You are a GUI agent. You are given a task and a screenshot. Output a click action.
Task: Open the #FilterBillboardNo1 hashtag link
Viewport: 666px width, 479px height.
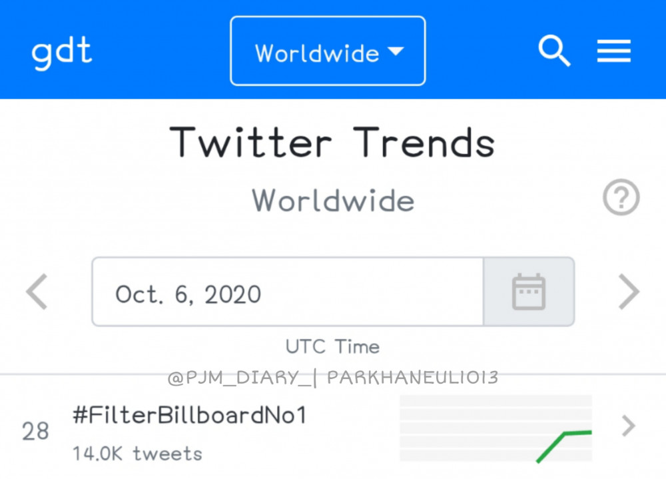click(x=189, y=415)
